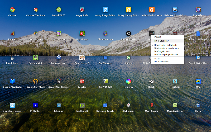Launch AndroidSPOT app
Screen dimensions: 211x132
(59, 10)
